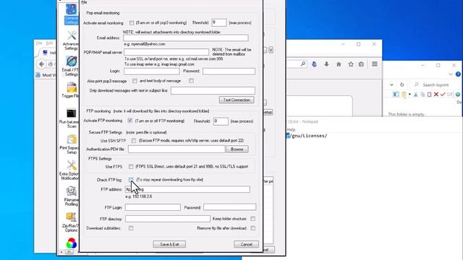Click the email Login input field
Viewport: 463px width, 260px height.
pyautogui.click(x=151, y=71)
